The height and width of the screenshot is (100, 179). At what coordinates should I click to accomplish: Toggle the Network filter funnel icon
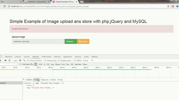coord(10,61)
